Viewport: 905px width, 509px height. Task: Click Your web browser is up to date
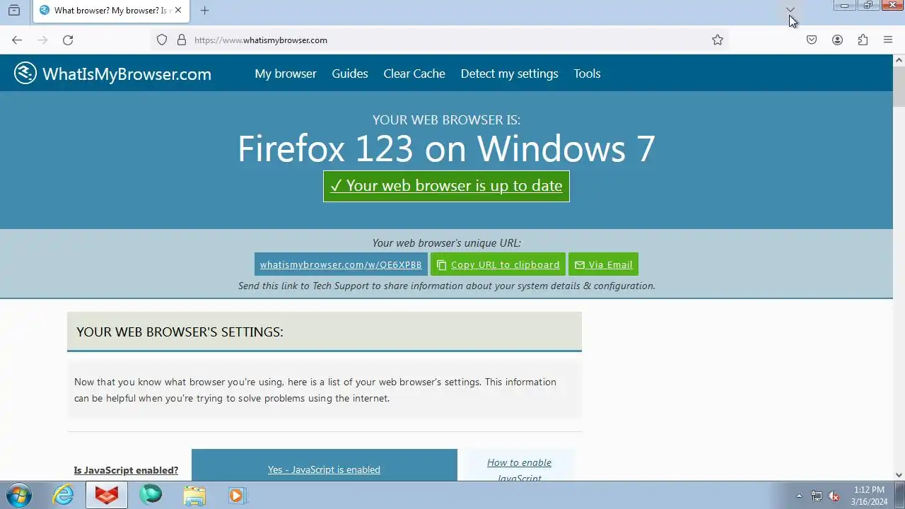pos(446,186)
